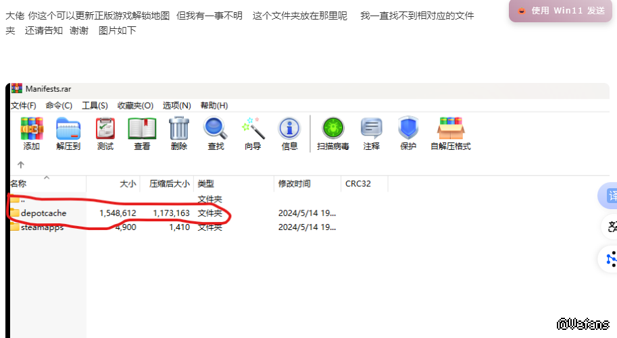The height and width of the screenshot is (338, 617).
Task: Open the Favorites (收藏夹) menu
Action: point(135,105)
